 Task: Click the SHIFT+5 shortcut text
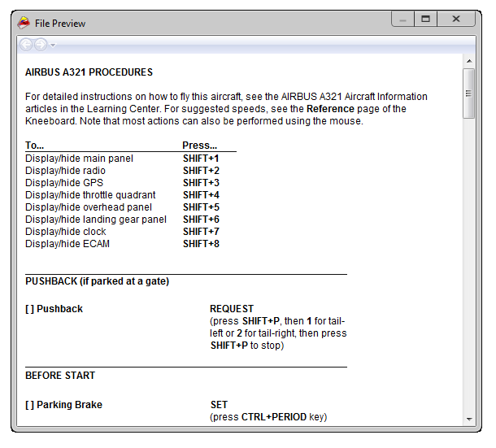click(x=201, y=207)
